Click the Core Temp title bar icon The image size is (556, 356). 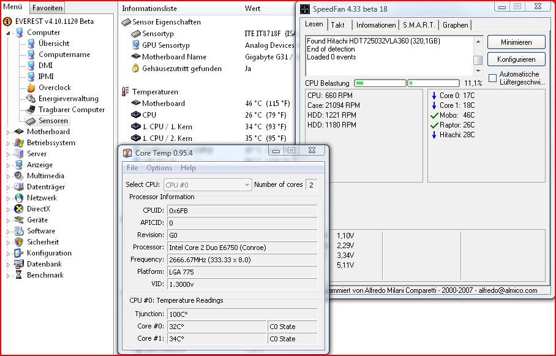[x=127, y=153]
